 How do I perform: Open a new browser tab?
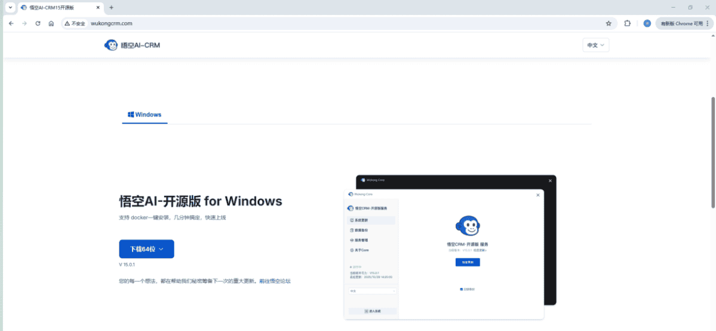click(x=112, y=7)
